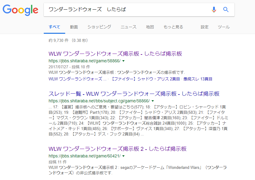Image resolution: width=255 pixels, height=180 pixels.
Task: Expand the もっと見る menu
Action: coord(173,27)
